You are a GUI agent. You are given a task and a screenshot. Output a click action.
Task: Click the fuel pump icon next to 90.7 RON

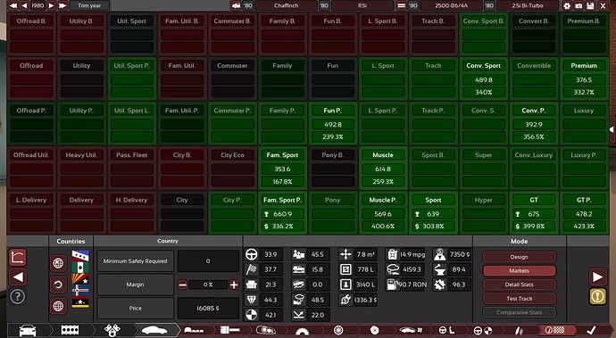[392, 284]
